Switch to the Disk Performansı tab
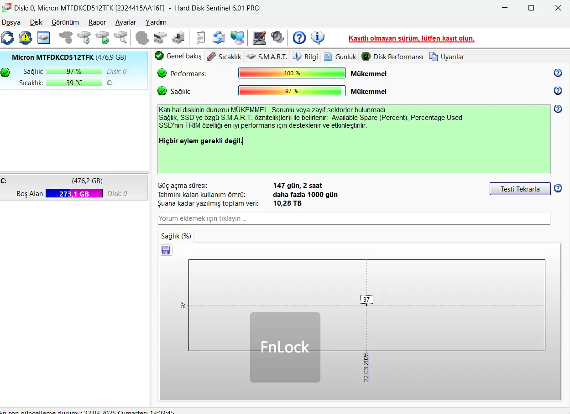 tap(393, 57)
